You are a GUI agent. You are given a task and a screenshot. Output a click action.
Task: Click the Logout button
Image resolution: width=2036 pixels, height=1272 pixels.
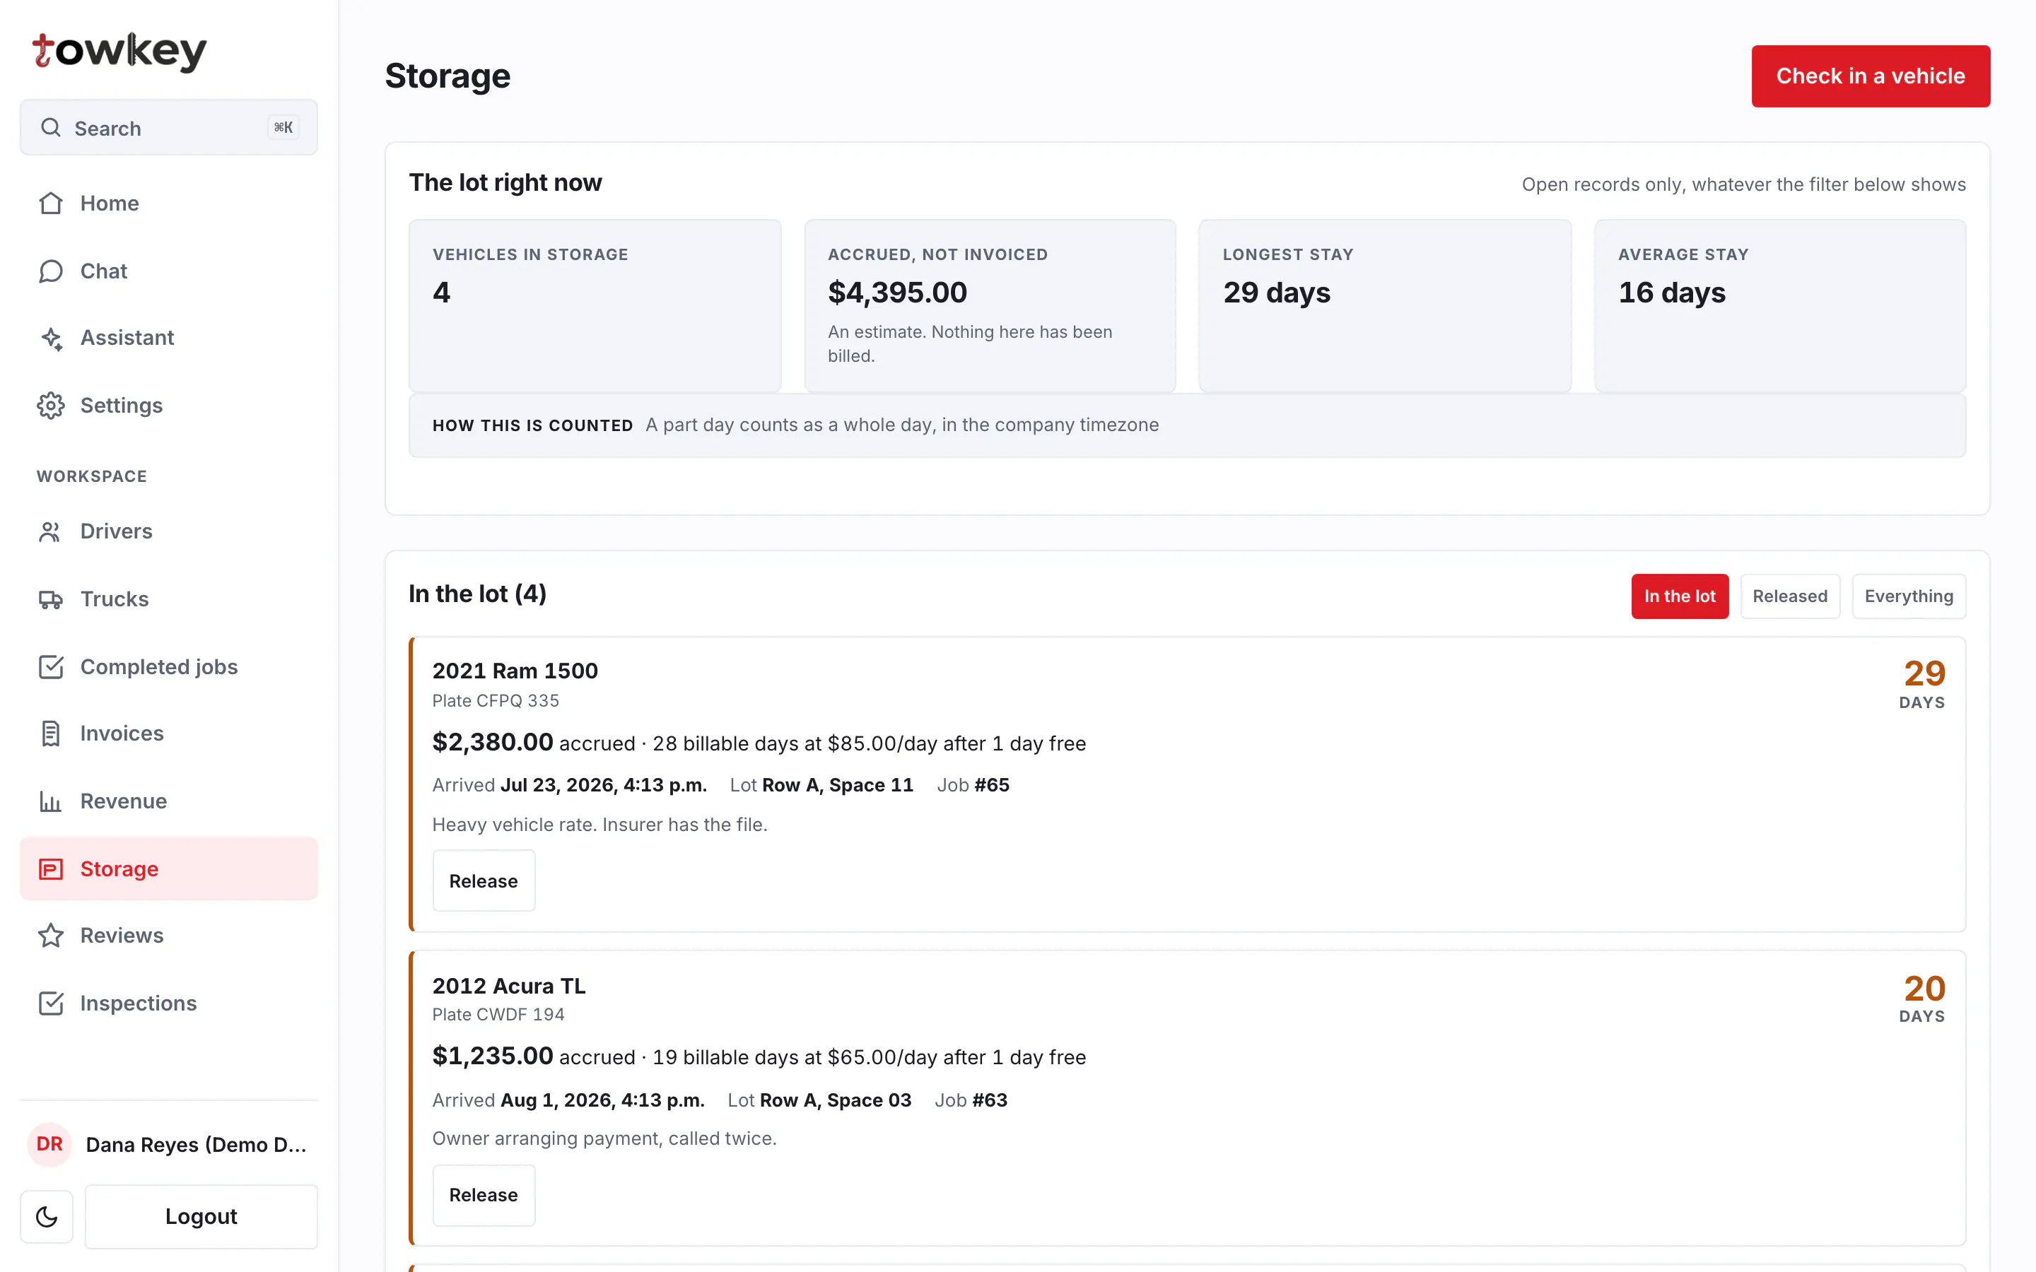(201, 1216)
